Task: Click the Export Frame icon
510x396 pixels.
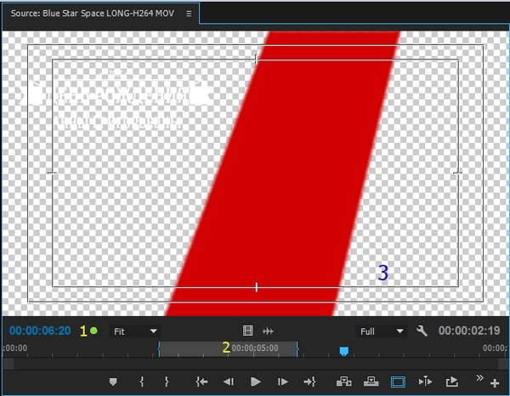Action: pos(452,382)
